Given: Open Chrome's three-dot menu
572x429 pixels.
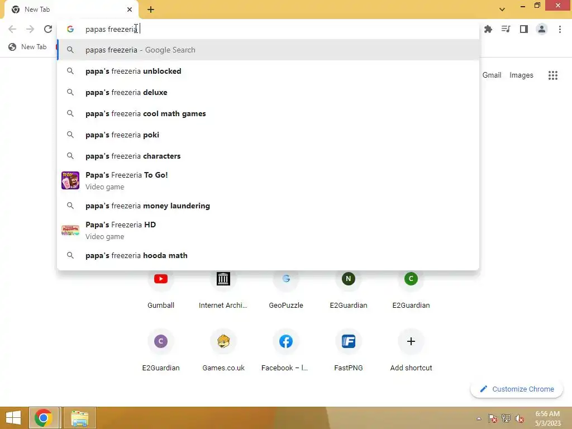Looking at the screenshot, I should point(560,29).
